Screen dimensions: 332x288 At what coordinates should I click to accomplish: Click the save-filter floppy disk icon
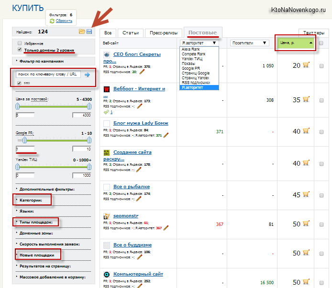89,32
